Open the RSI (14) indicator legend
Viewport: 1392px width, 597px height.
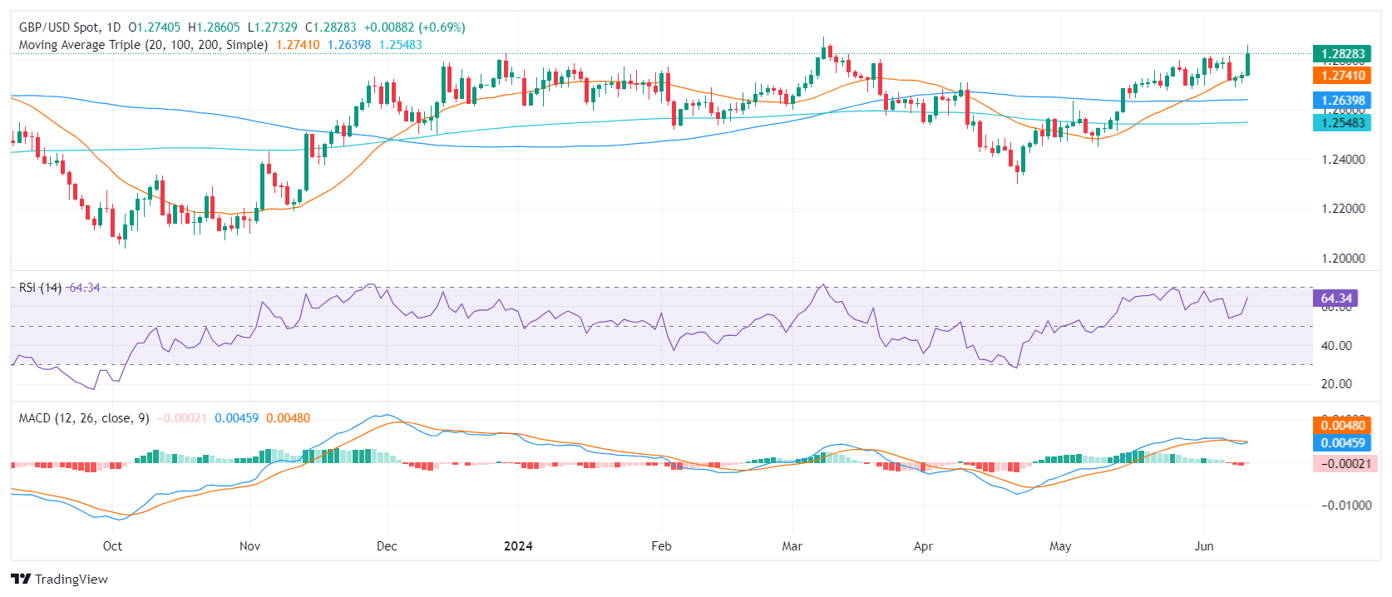coord(40,288)
